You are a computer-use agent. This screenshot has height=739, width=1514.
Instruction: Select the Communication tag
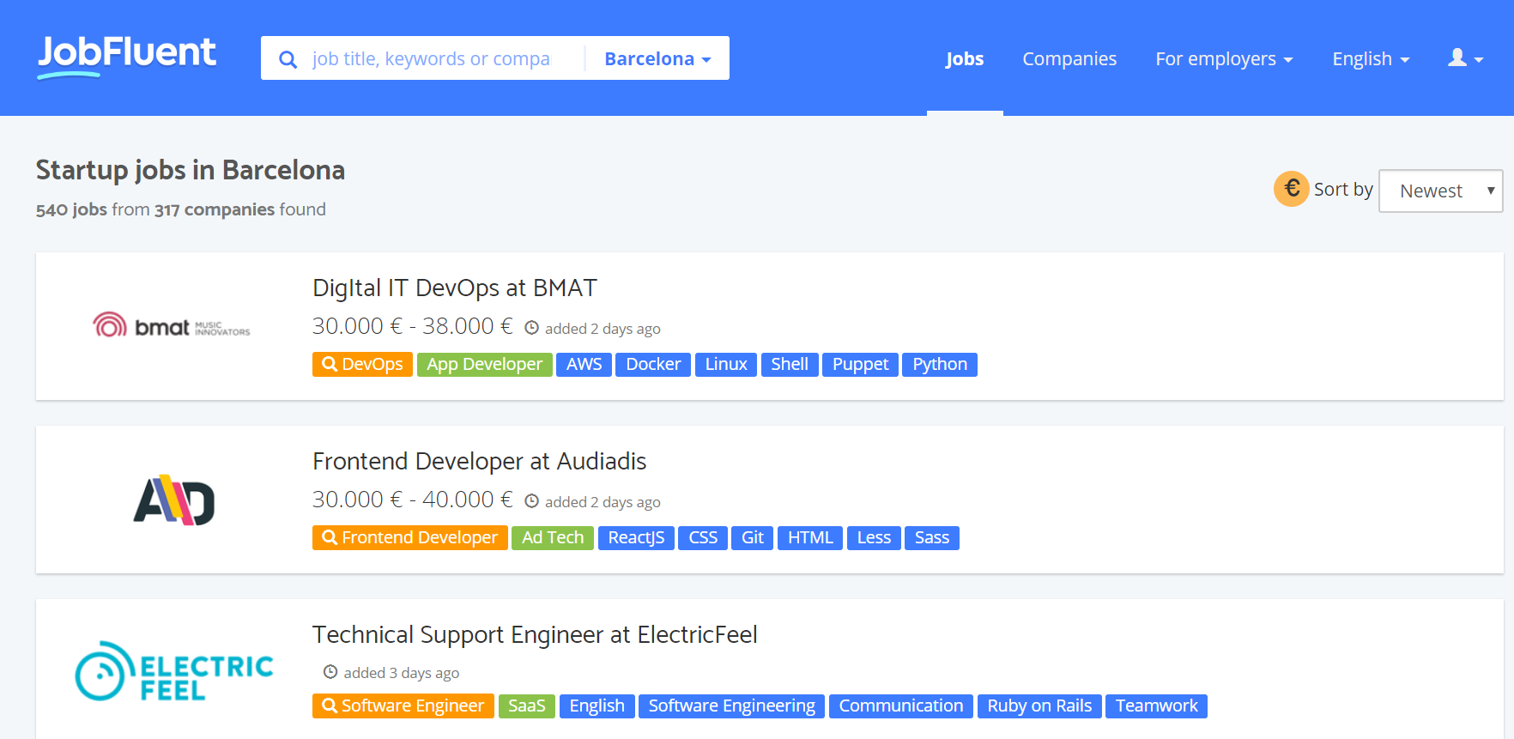(x=901, y=706)
